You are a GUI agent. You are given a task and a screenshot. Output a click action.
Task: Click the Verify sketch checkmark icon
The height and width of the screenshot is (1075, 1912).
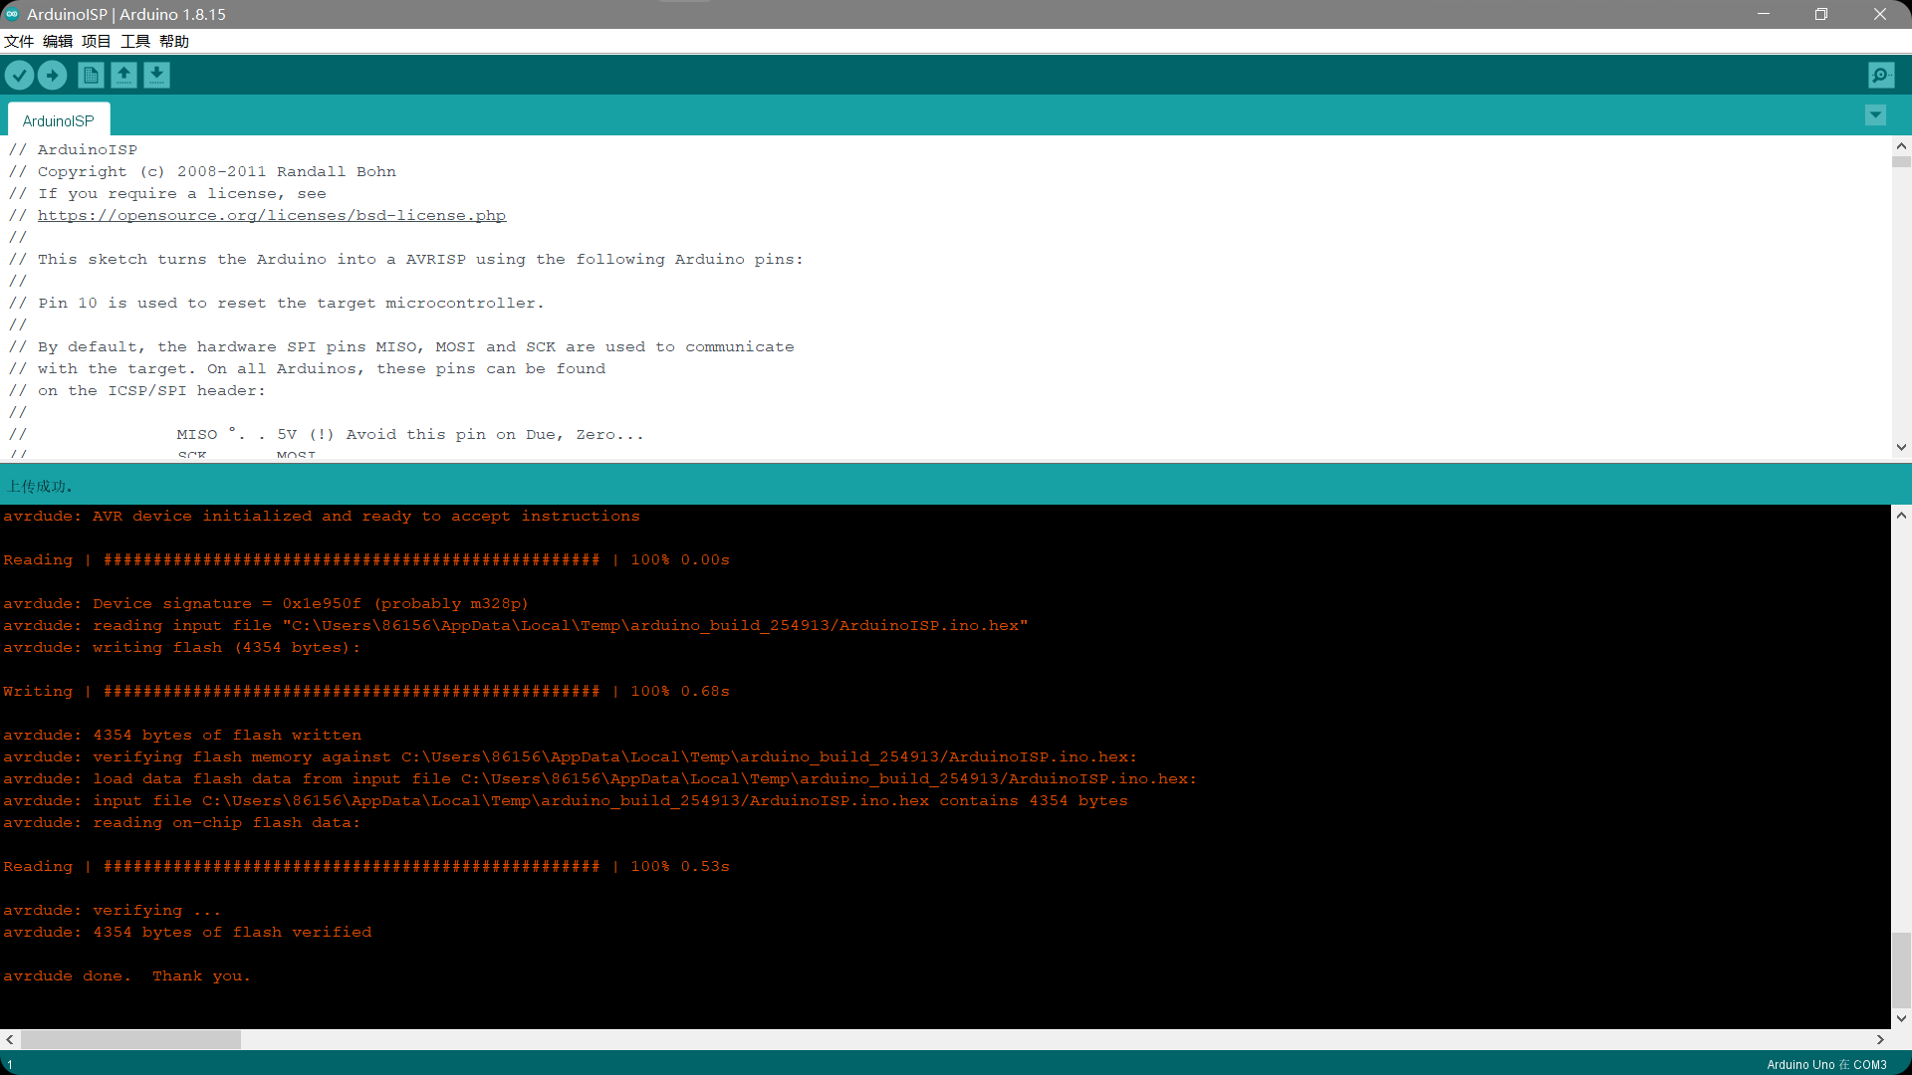(x=19, y=75)
